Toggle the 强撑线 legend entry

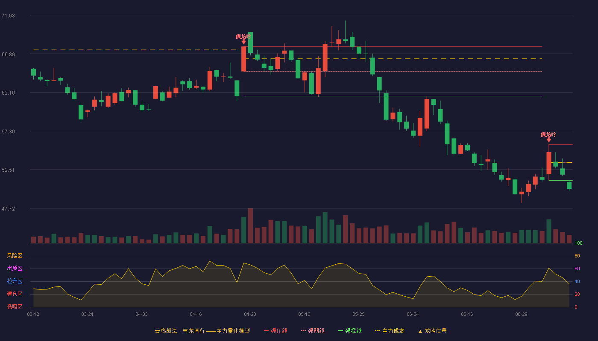point(350,331)
